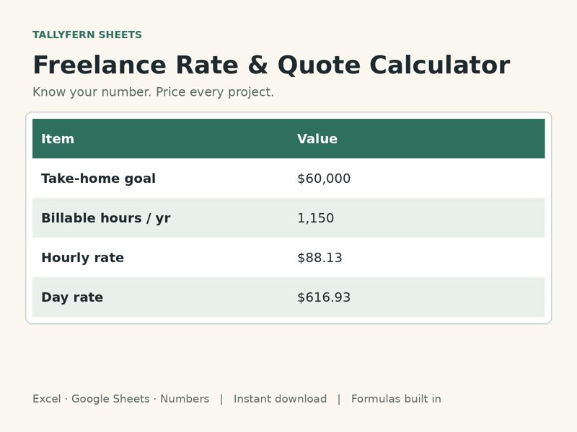This screenshot has width=577, height=432.
Task: Click the tagline 'Know your number. Price every project.'
Action: point(153,92)
